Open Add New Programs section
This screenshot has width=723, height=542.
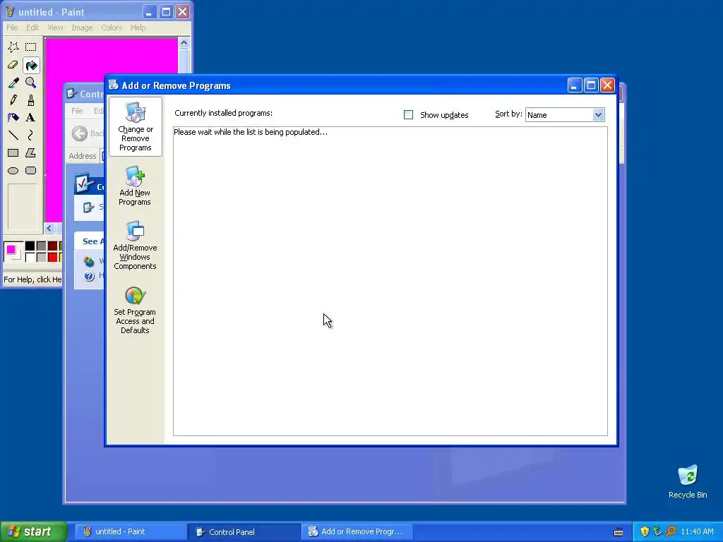click(135, 186)
